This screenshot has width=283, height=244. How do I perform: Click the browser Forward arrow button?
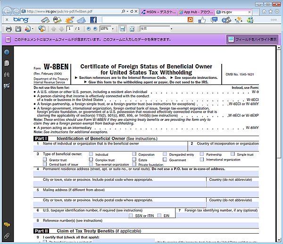click(16, 11)
